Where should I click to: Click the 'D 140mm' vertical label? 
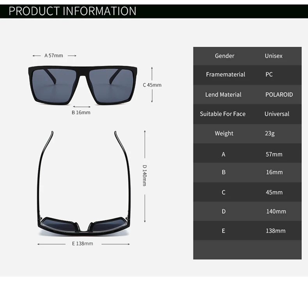pyautogui.click(x=144, y=175)
